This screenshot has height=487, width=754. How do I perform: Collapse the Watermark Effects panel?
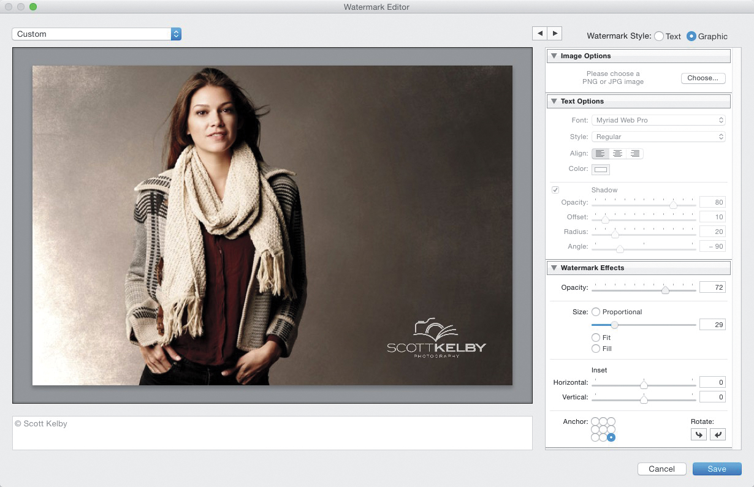point(554,268)
